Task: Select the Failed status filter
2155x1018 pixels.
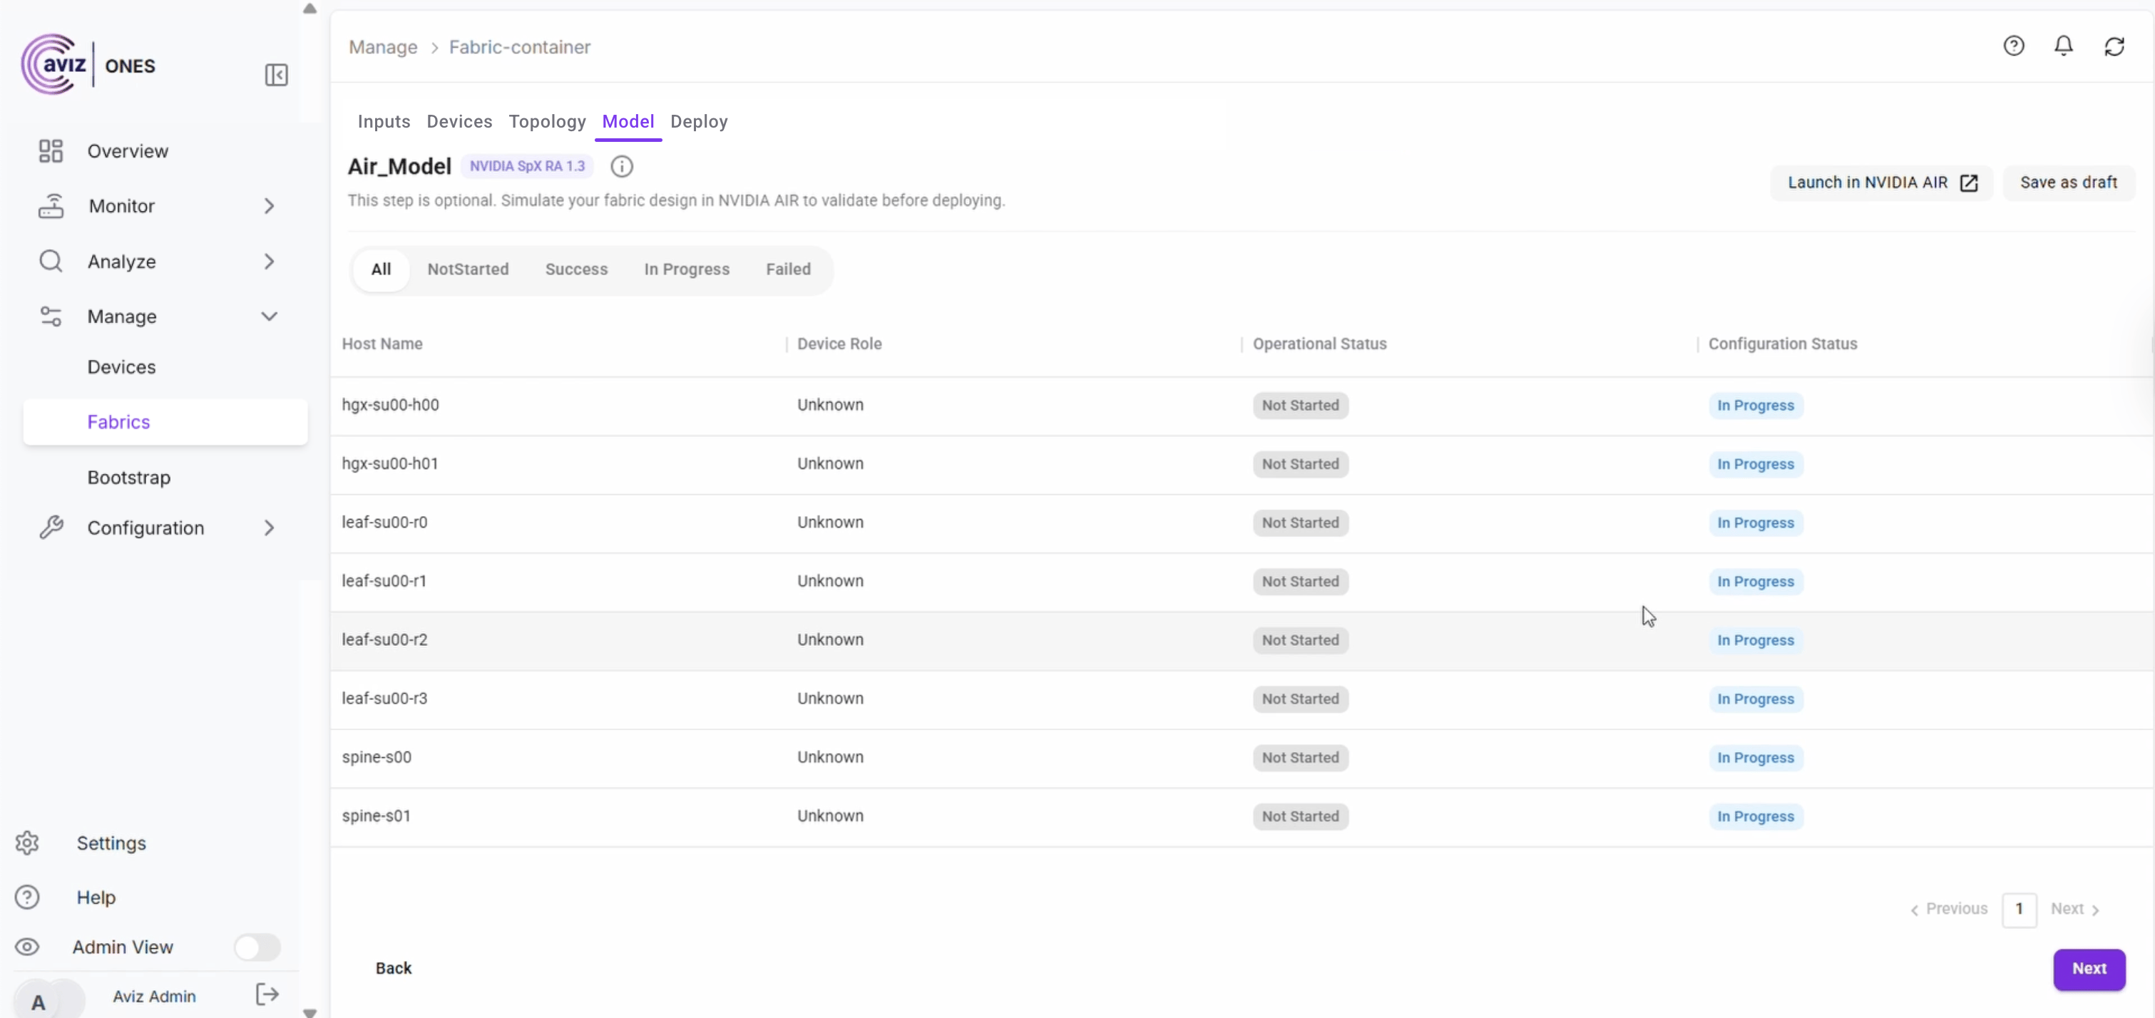Action: click(788, 269)
